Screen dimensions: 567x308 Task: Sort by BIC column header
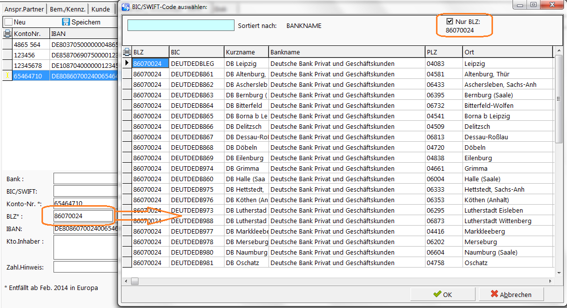click(x=196, y=52)
